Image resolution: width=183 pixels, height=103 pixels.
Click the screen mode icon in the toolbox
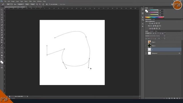(2, 68)
